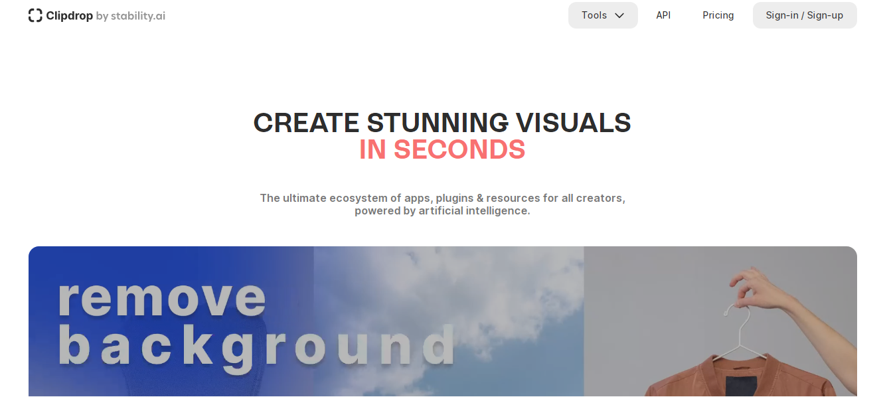Click the 'by stability.ai' label
The height and width of the screenshot is (397, 885).
[130, 16]
